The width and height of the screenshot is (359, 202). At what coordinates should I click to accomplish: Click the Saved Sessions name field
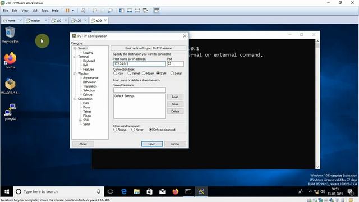click(140, 90)
